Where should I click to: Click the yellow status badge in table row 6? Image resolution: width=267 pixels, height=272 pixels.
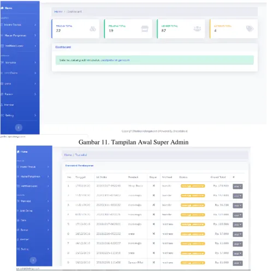(x=193, y=234)
